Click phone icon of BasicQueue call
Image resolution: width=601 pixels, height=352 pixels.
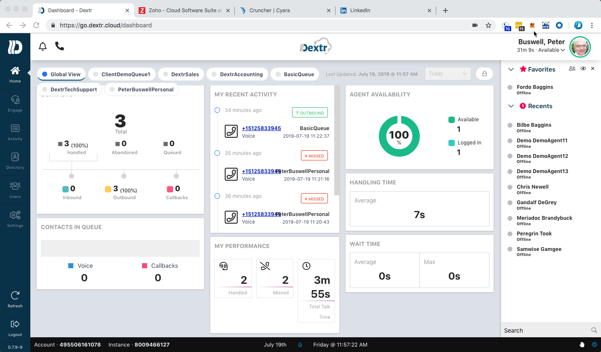point(231,131)
